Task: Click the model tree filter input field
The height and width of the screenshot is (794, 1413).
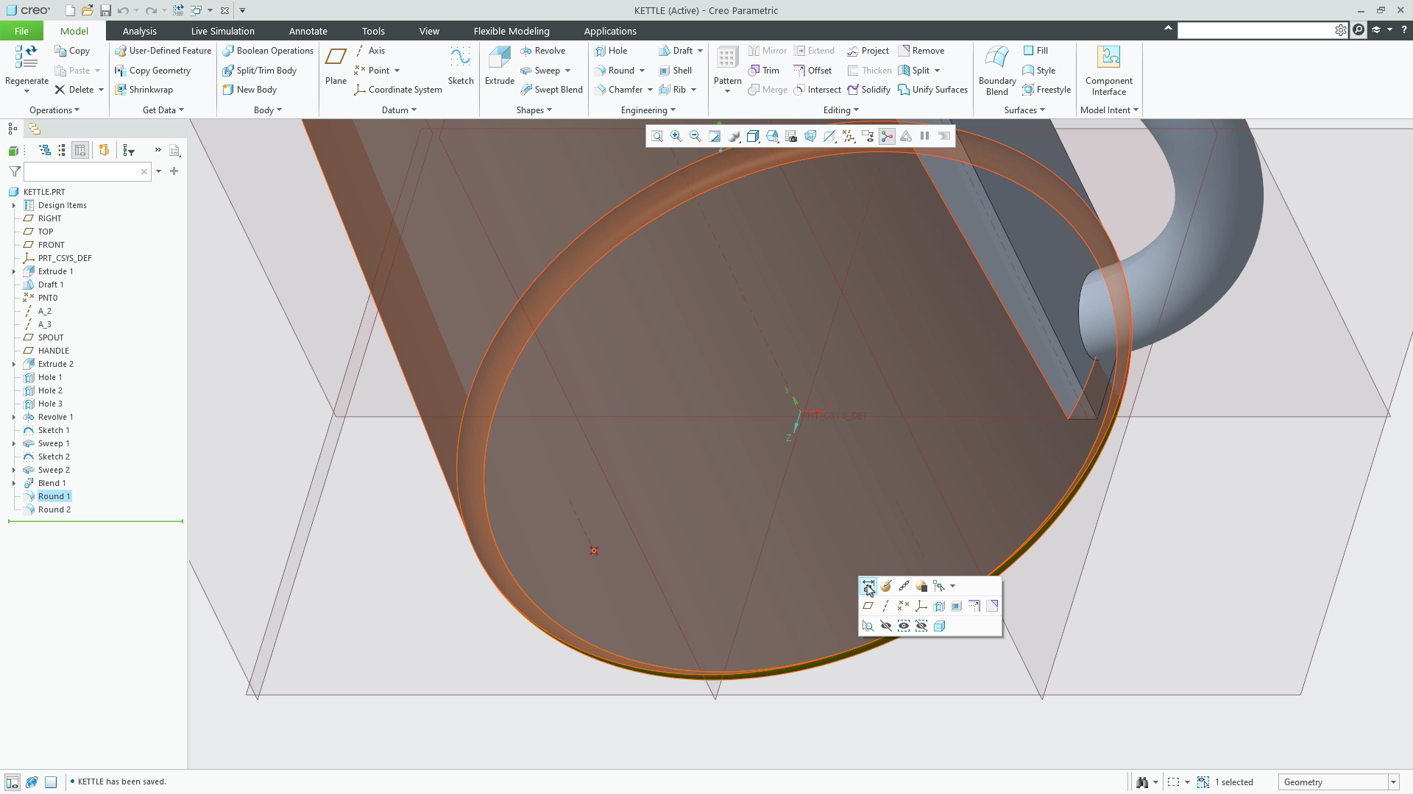Action: (87, 171)
